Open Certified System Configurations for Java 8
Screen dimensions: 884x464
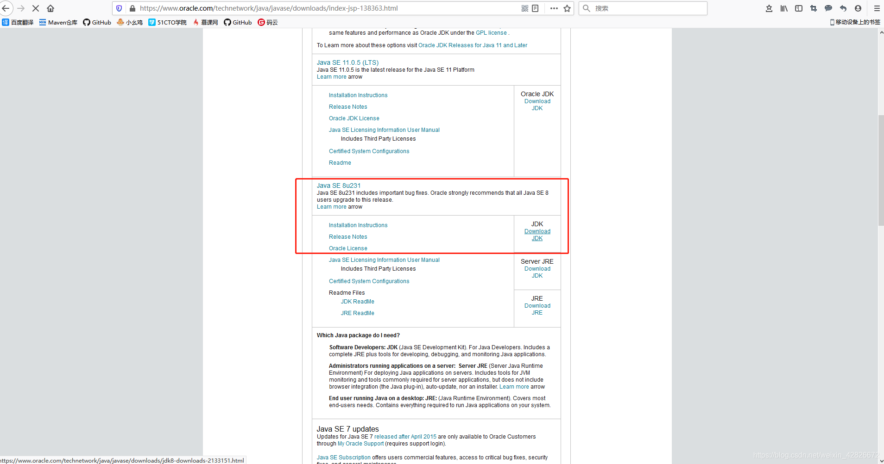(369, 281)
